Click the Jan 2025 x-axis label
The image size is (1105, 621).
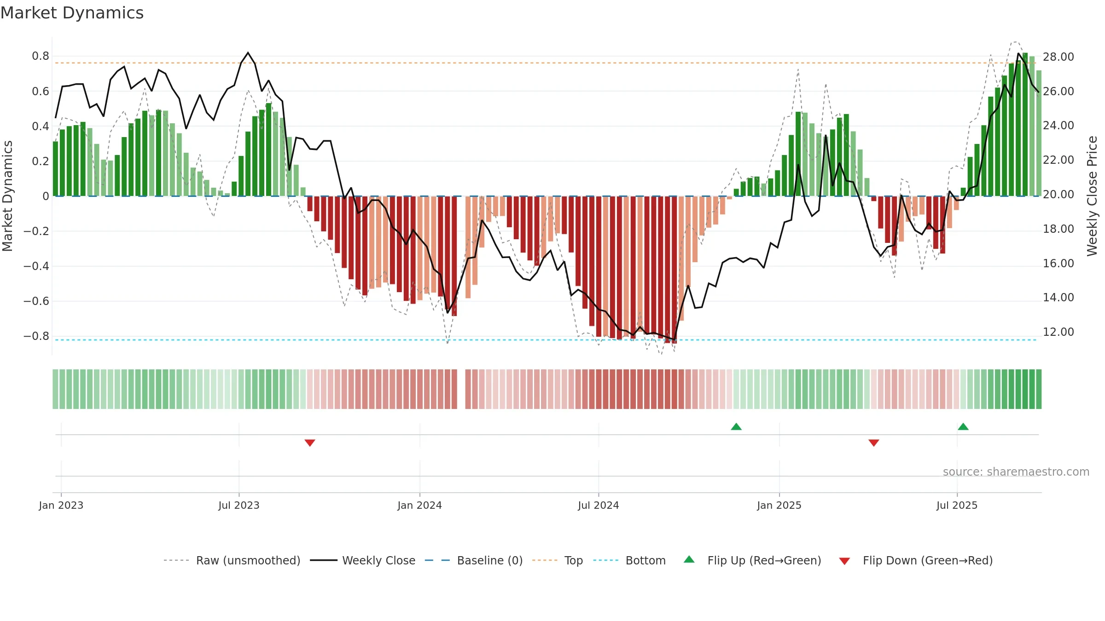point(779,505)
